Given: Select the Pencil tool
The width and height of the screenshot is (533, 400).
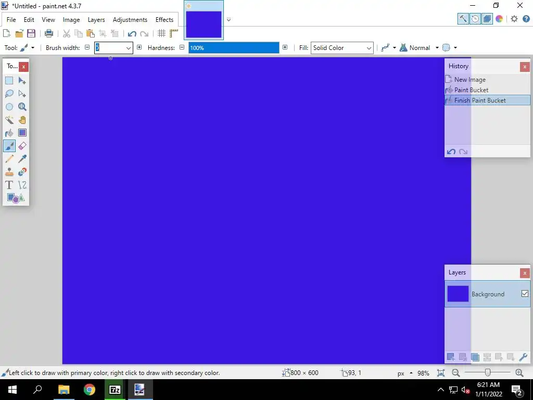Looking at the screenshot, I should pos(9,159).
